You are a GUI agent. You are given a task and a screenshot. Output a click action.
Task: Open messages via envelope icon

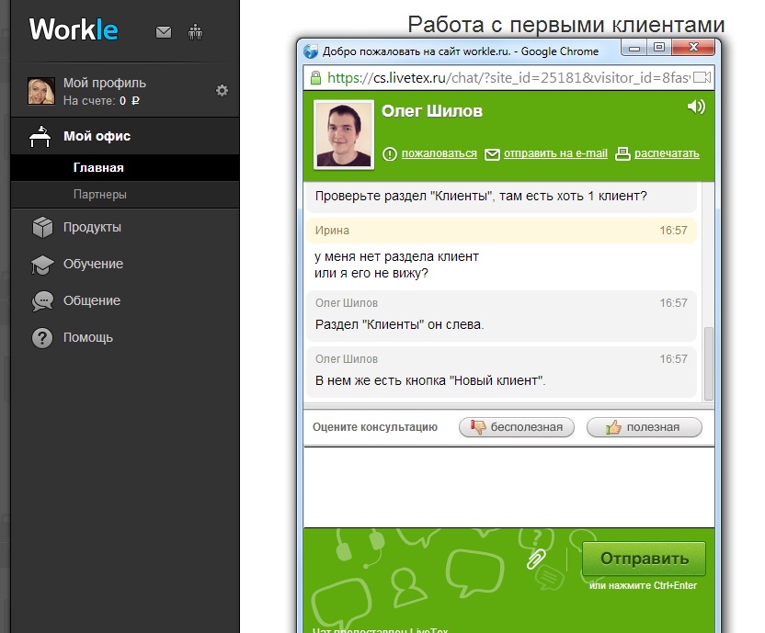tap(164, 32)
